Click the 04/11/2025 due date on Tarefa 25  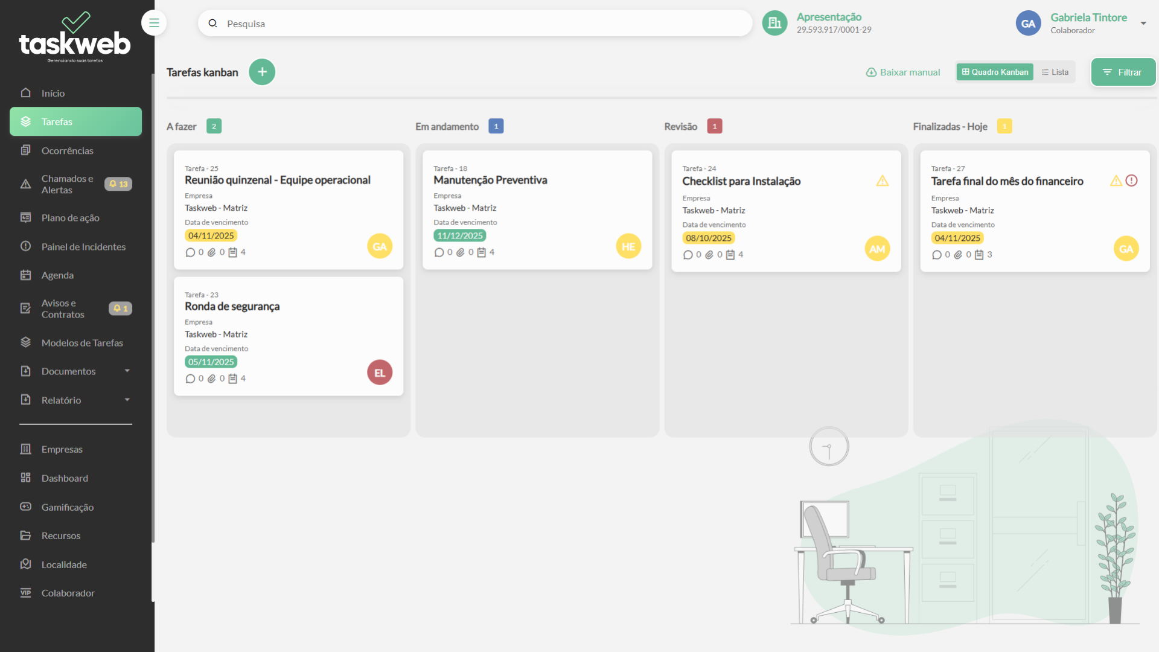[x=211, y=235]
